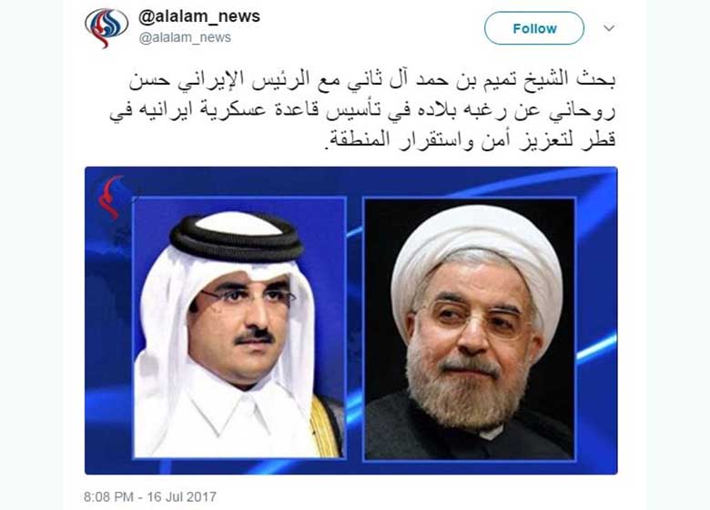Viewport: 710px width, 510px height.
Task: Click the portrait with white ghutra headdress
Action: click(x=239, y=328)
